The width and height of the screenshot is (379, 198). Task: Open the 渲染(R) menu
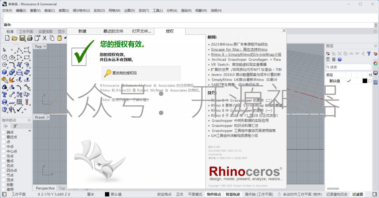186,11
